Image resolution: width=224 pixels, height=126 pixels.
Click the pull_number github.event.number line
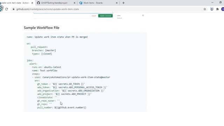coord(62,107)
